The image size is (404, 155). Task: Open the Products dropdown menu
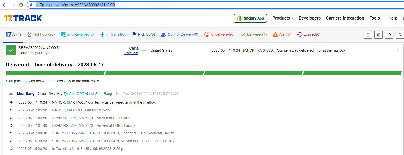tap(283, 18)
